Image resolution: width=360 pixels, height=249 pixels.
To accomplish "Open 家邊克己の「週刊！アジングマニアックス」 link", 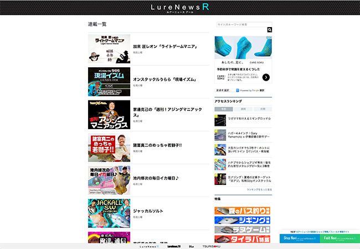I will click(168, 112).
